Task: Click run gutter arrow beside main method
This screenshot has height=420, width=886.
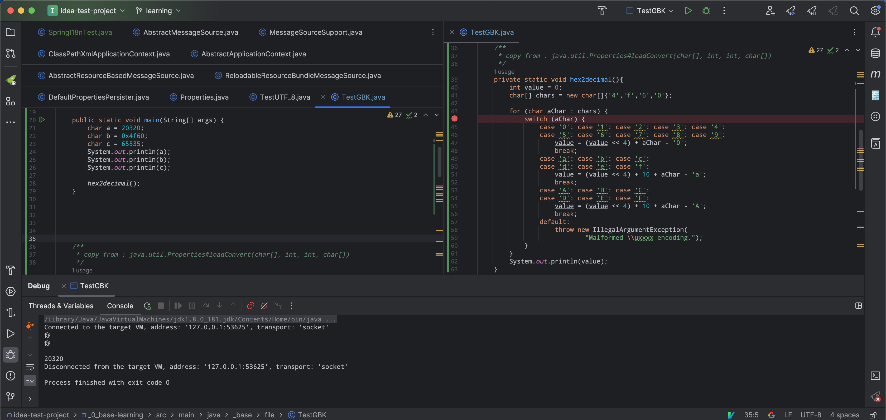Action: click(42, 120)
